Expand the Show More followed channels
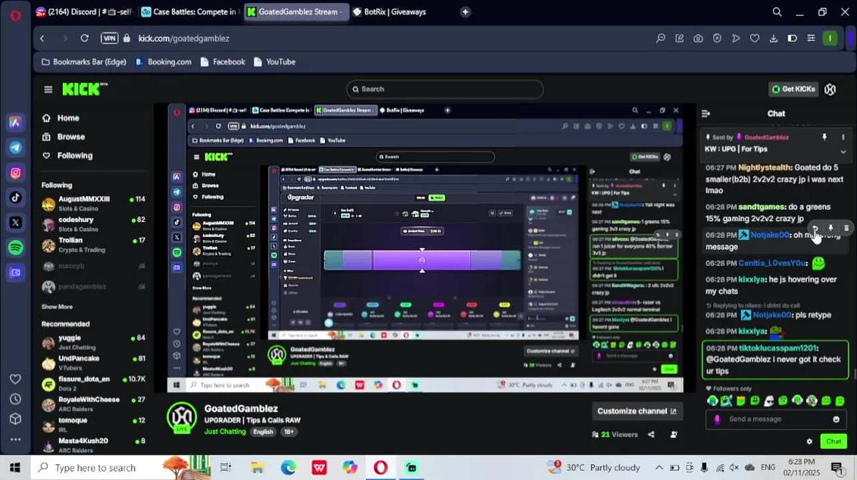857x480 pixels. pyautogui.click(x=57, y=307)
